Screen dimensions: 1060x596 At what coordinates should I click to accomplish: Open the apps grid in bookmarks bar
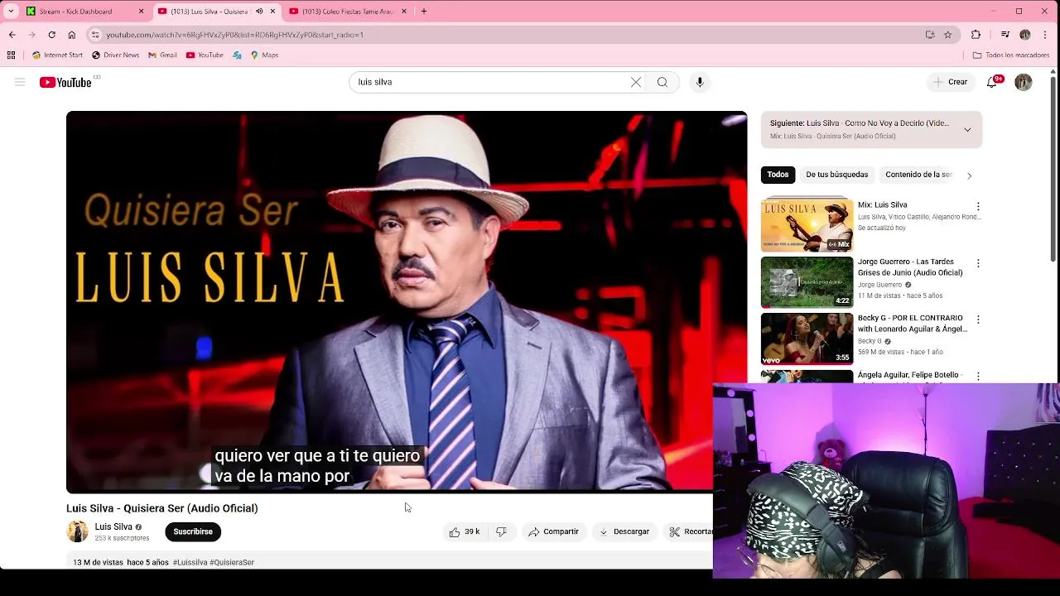pos(11,55)
